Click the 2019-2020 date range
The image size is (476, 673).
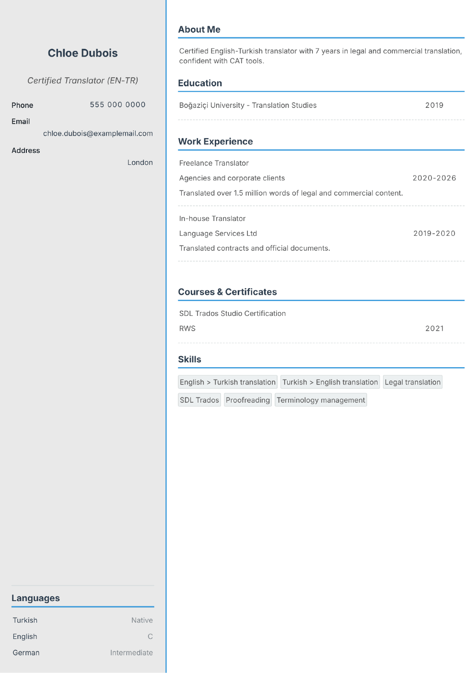coord(434,233)
